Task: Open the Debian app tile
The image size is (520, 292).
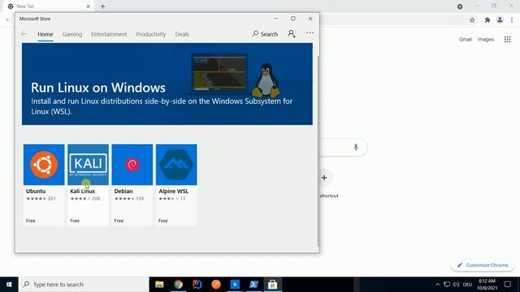Action: [132, 184]
